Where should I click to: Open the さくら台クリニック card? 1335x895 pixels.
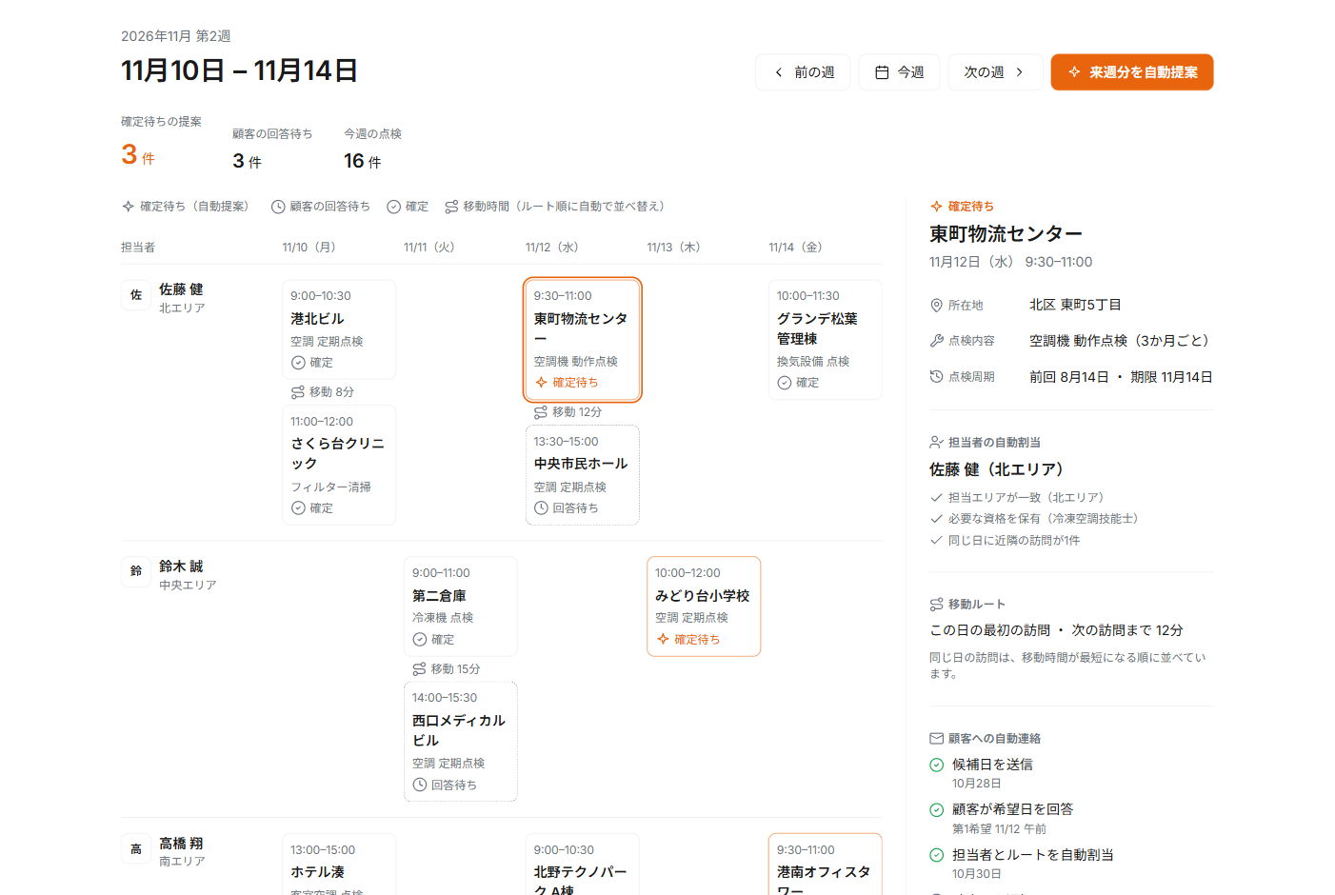338,465
